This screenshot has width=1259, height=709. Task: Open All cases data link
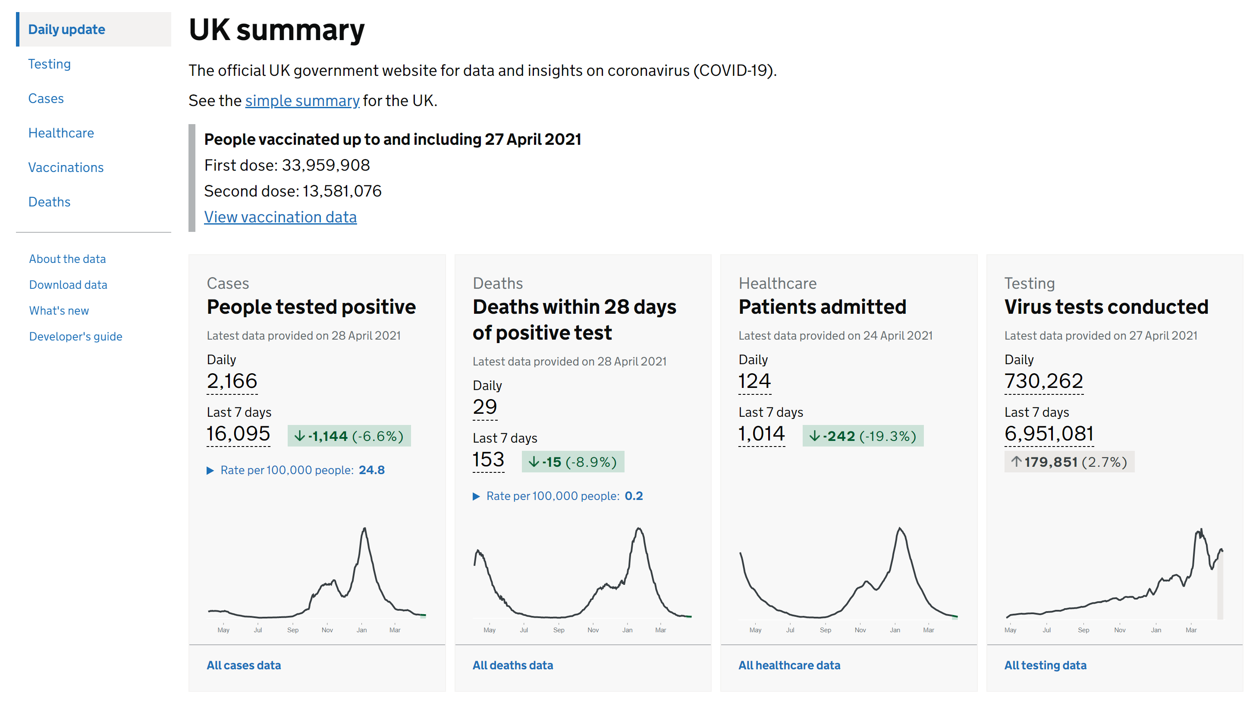pos(243,665)
